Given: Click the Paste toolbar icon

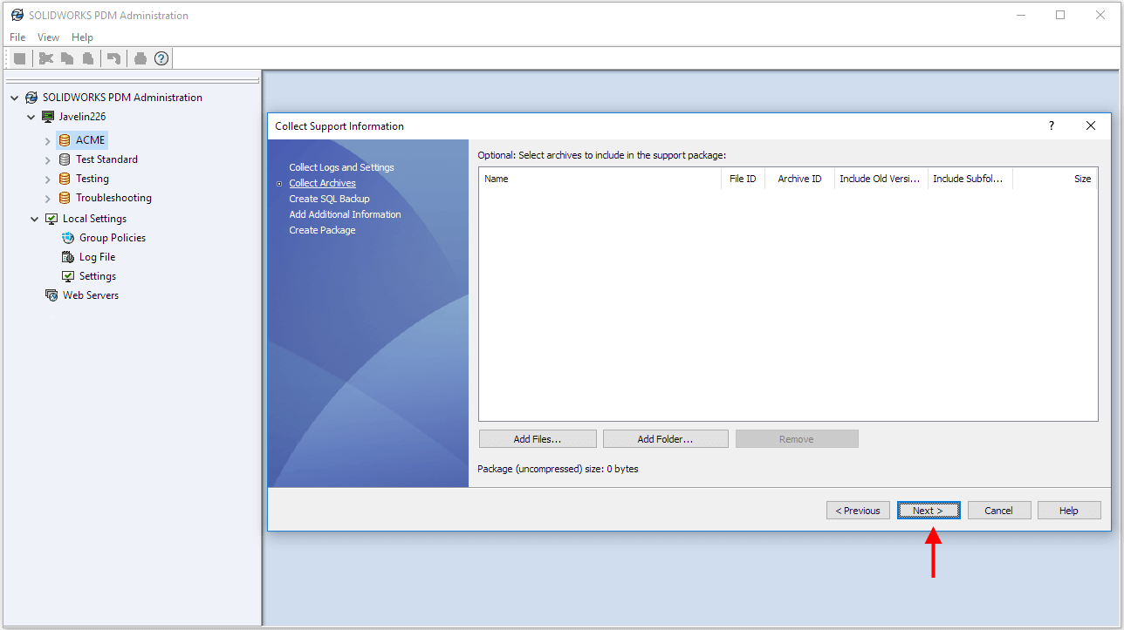Looking at the screenshot, I should click(x=88, y=58).
